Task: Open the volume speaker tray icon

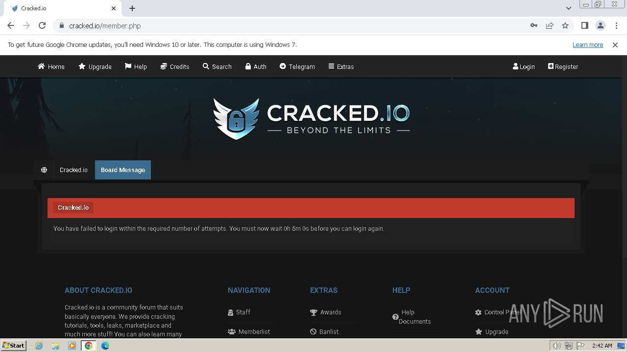Action: tap(556, 346)
